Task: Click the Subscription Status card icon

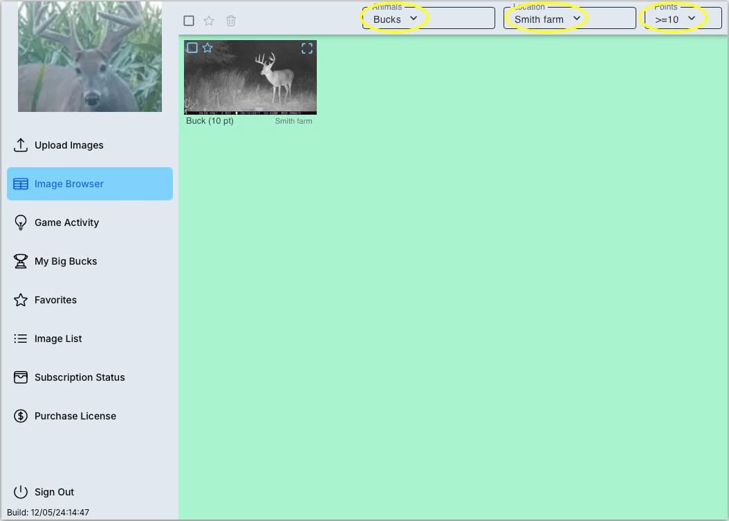Action: tap(21, 377)
